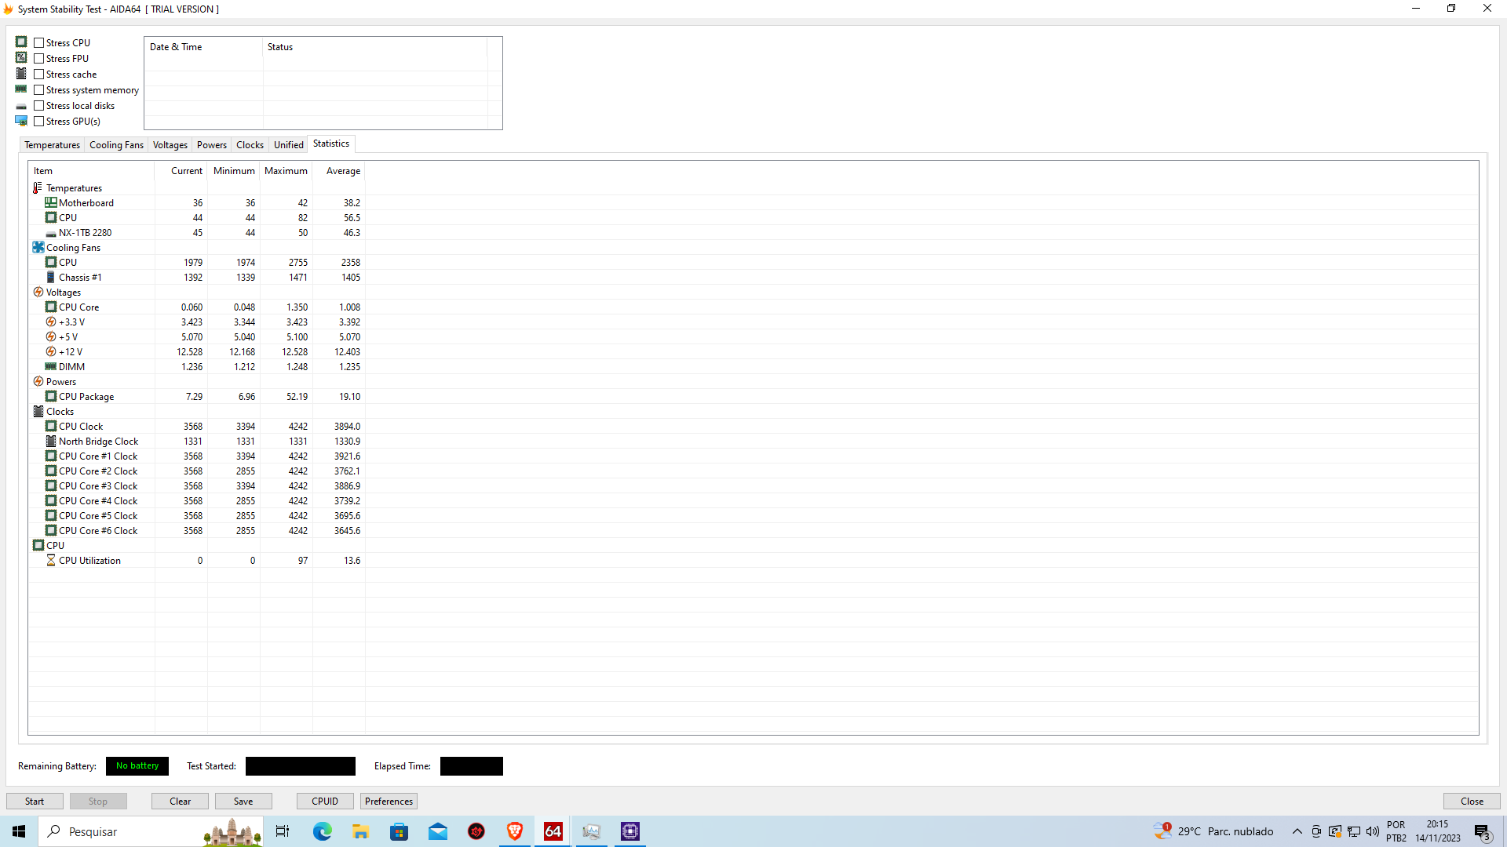Select the Voltages tab
Image resolution: width=1507 pixels, height=847 pixels.
(170, 145)
